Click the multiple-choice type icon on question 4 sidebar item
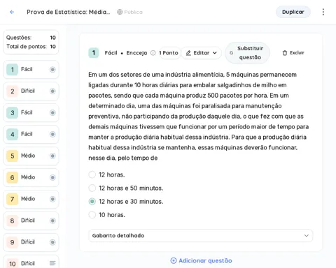Screen dimensions: 336x268 [x=52, y=134]
